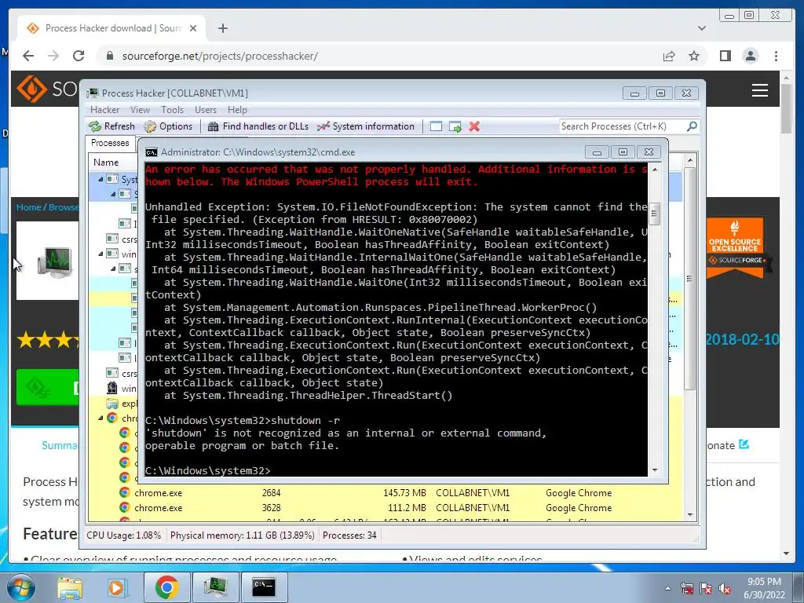The width and height of the screenshot is (804, 603).
Task: Focus the Search Processes input field
Action: coord(622,126)
